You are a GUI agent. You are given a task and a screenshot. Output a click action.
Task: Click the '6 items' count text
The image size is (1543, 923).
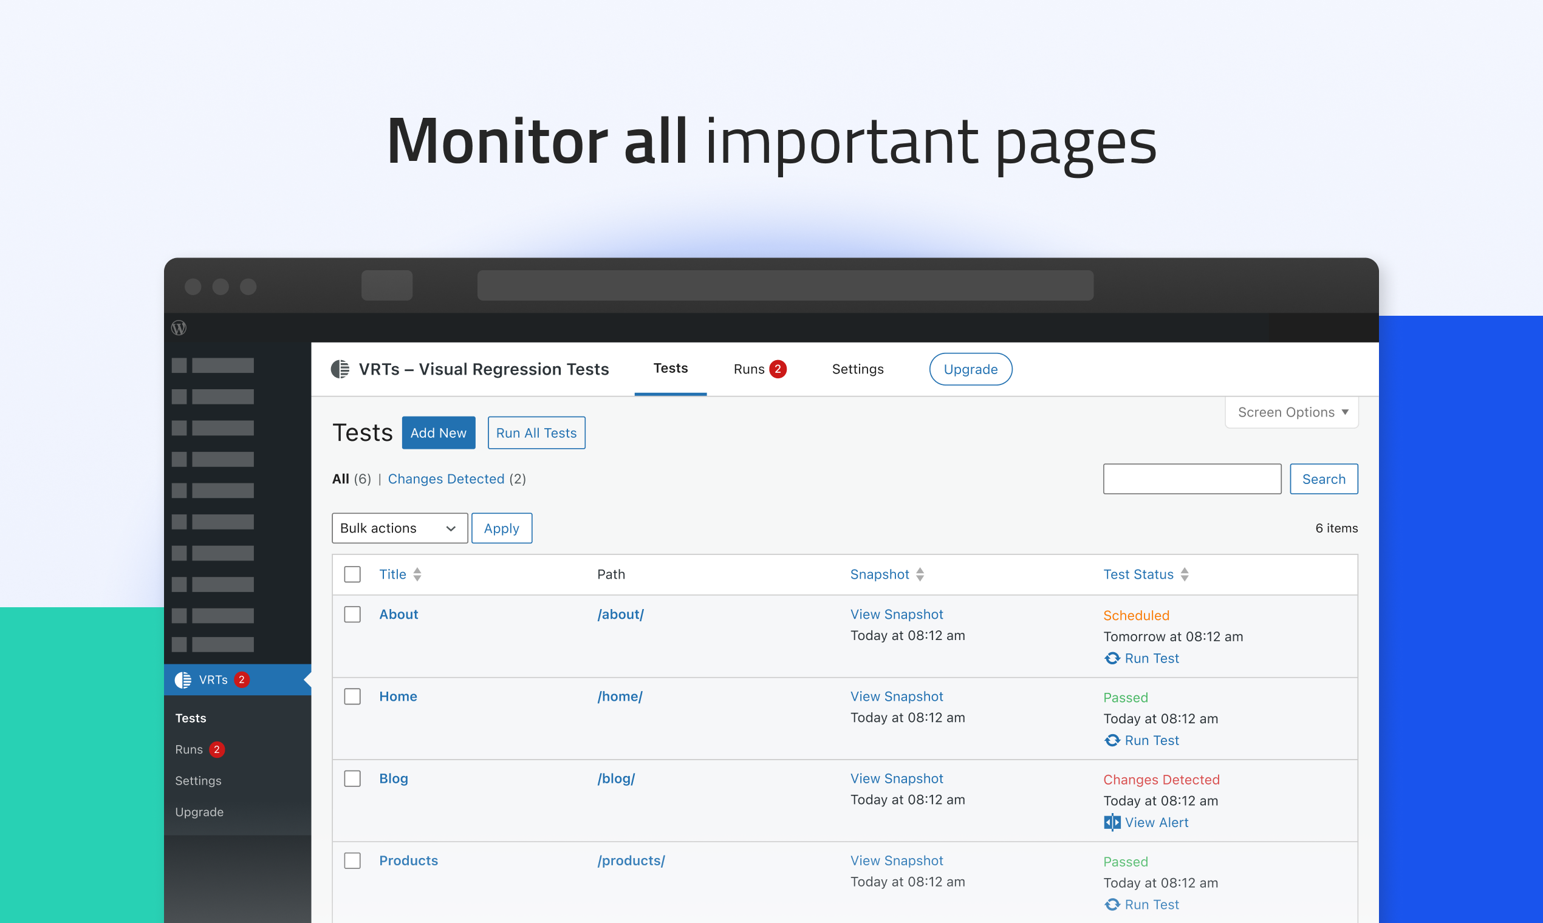click(x=1336, y=528)
